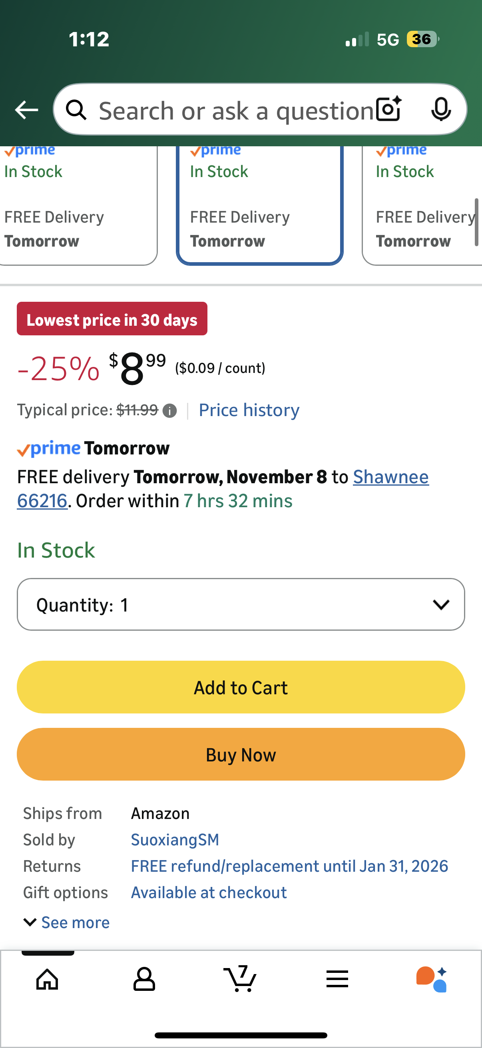Launch the Rufus AI assistant icon
This screenshot has height=1048, width=482.
coord(432,979)
